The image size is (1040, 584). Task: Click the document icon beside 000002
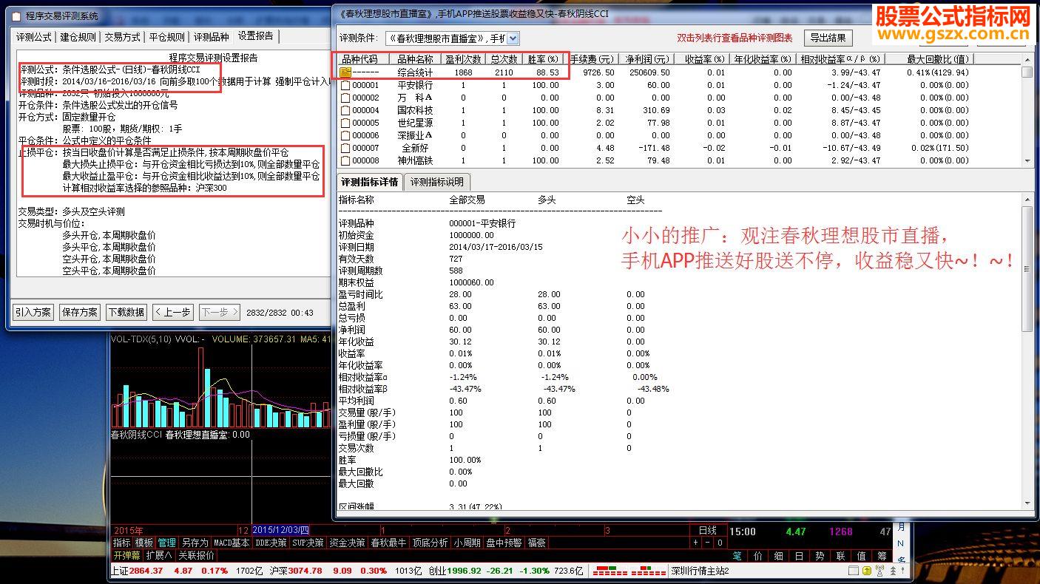click(x=345, y=98)
